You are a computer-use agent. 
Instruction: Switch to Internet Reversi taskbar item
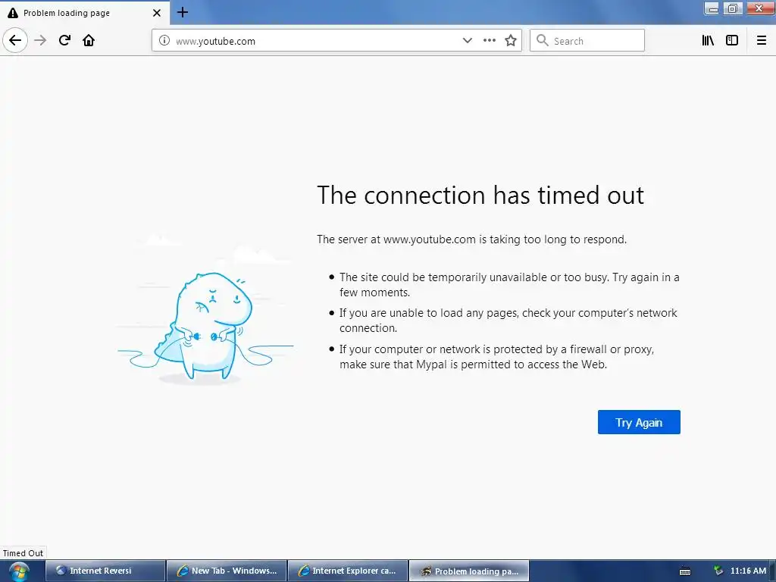pos(105,571)
